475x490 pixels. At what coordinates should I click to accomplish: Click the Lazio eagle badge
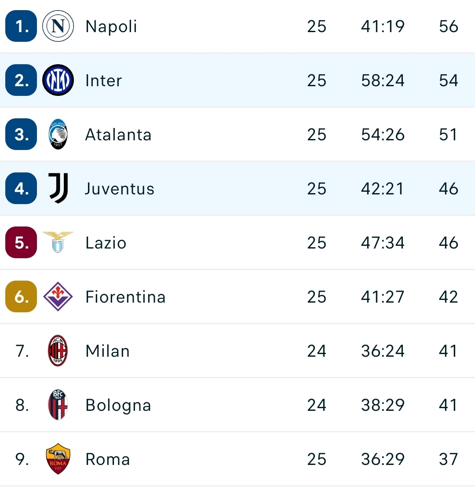pos(57,242)
